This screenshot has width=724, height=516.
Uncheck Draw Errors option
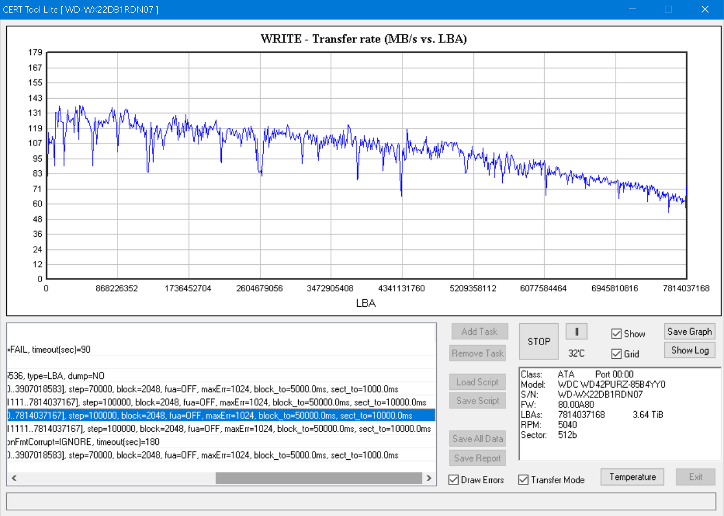pos(453,480)
